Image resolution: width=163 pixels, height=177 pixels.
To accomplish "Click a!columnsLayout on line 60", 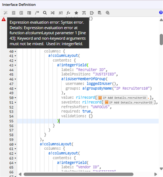I will pos(55,144).
